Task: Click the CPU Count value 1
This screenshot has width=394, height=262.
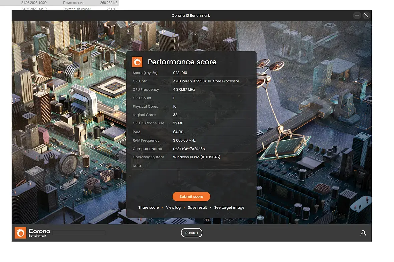Action: pos(174,98)
